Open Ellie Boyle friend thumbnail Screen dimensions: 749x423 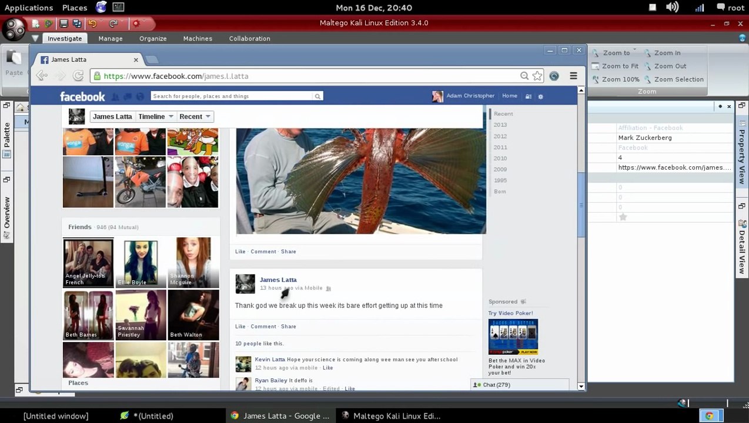(x=141, y=263)
